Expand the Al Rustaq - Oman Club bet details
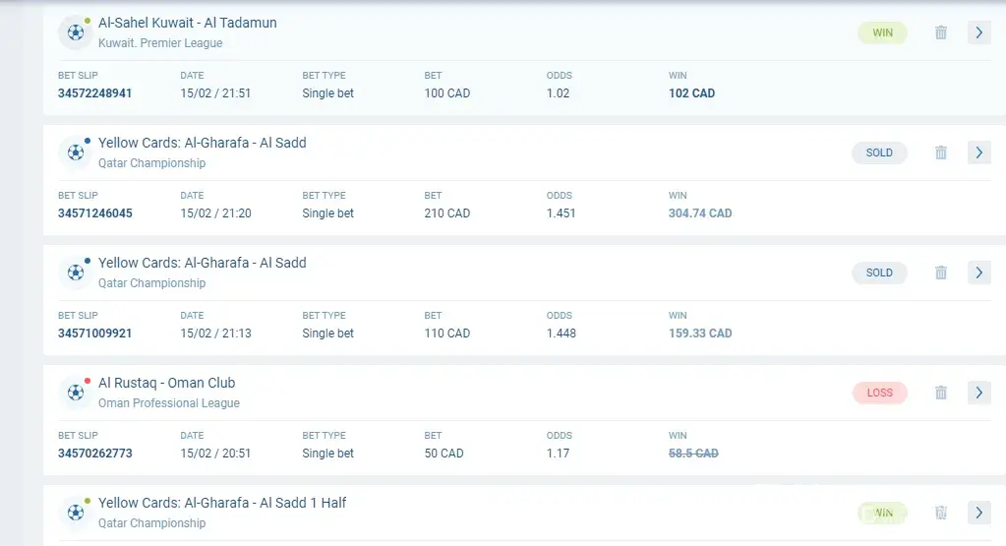 pos(978,393)
